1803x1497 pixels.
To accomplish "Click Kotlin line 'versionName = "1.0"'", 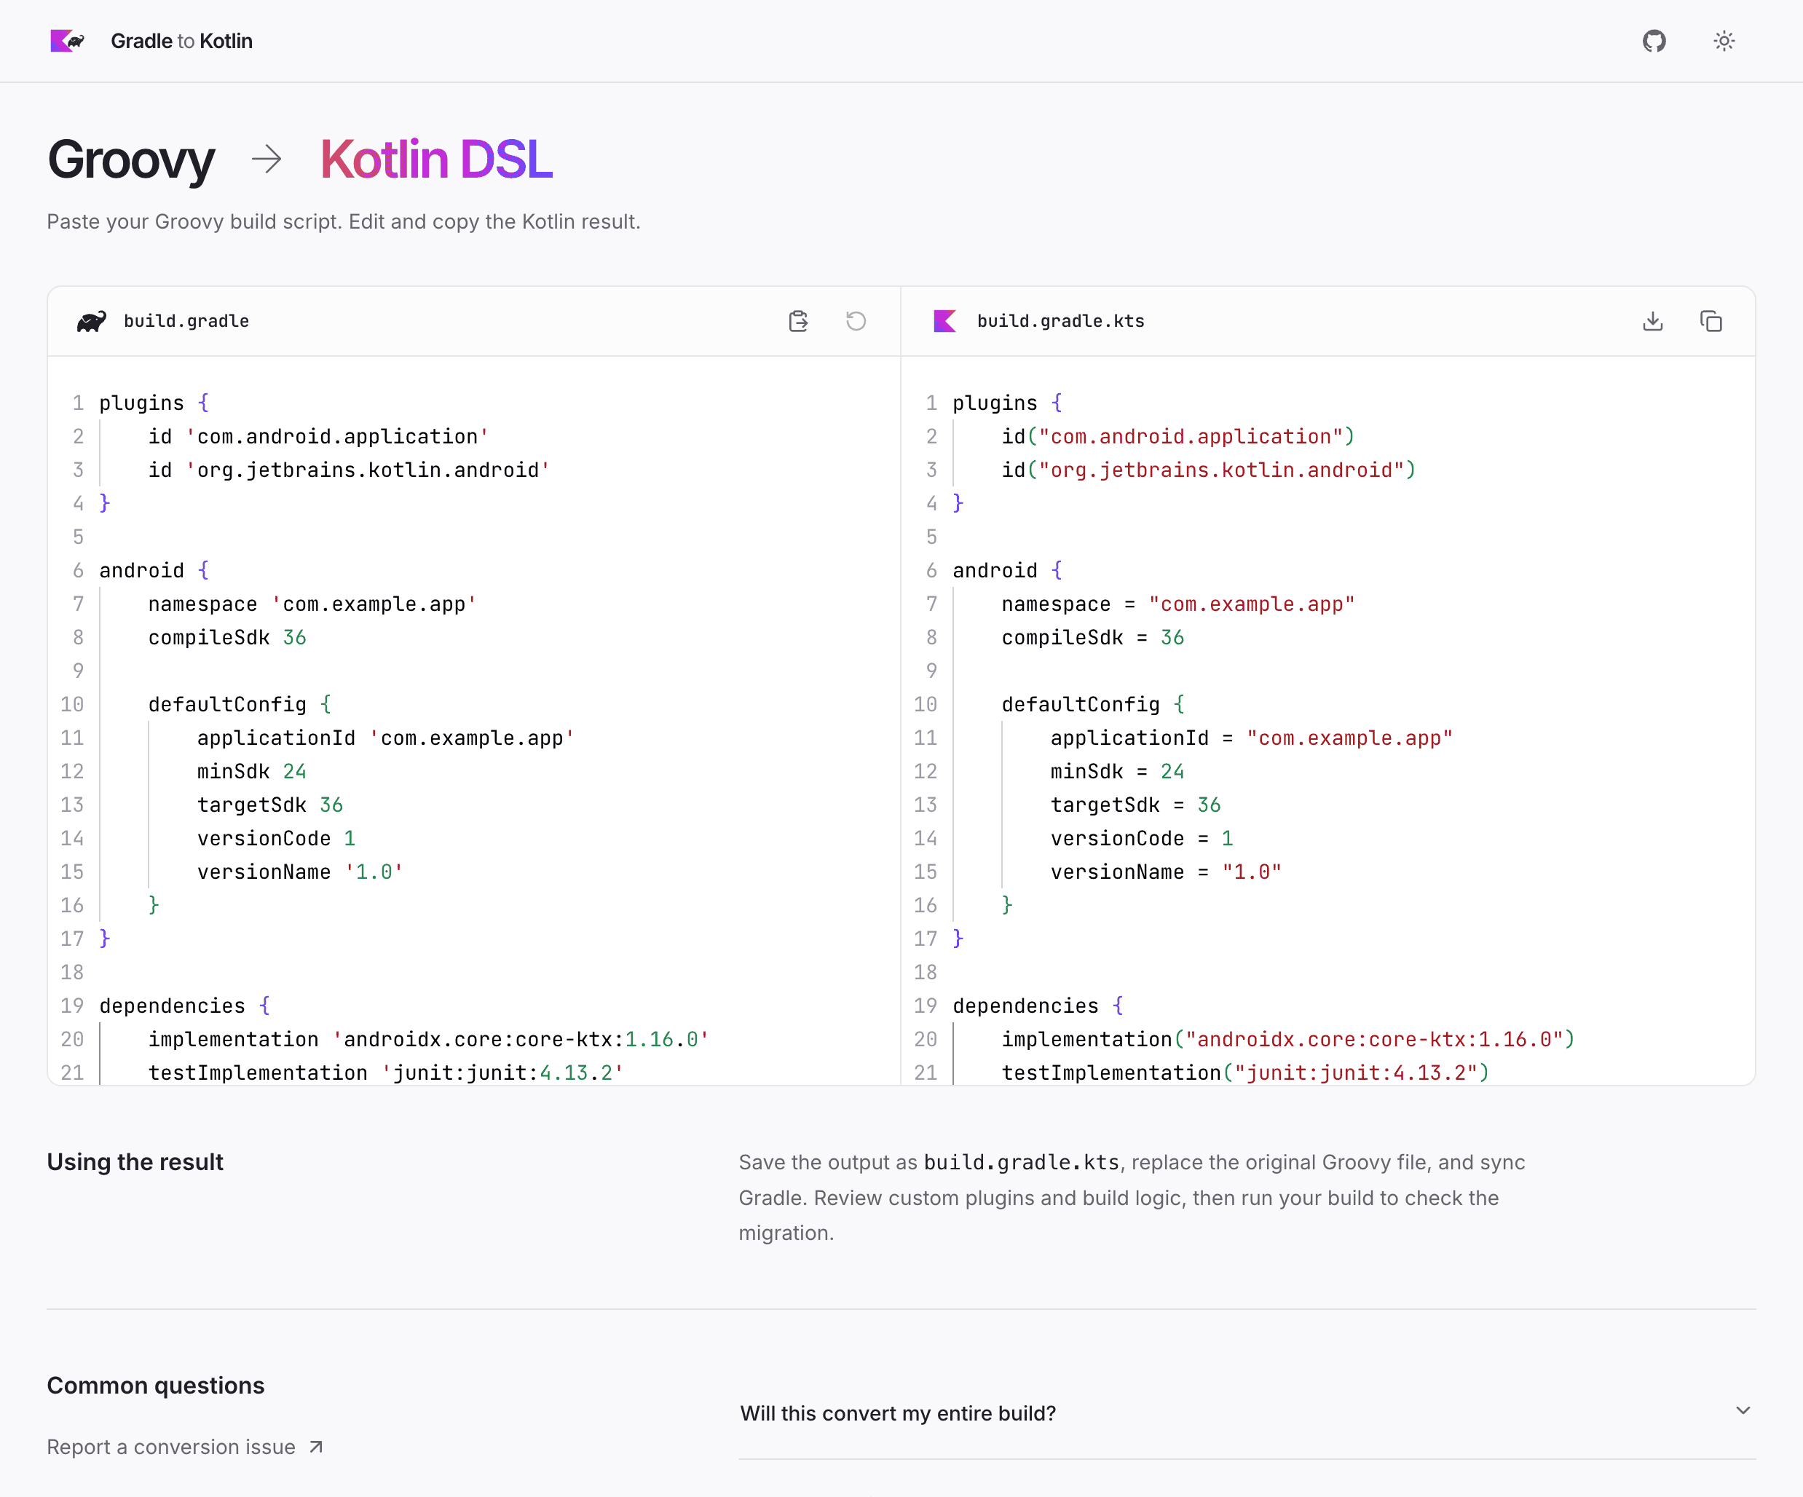I will click(x=1165, y=872).
